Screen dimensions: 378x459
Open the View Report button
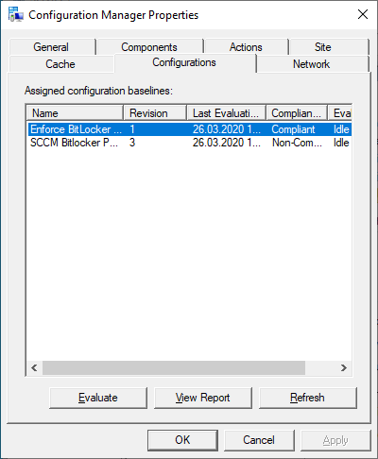point(203,398)
